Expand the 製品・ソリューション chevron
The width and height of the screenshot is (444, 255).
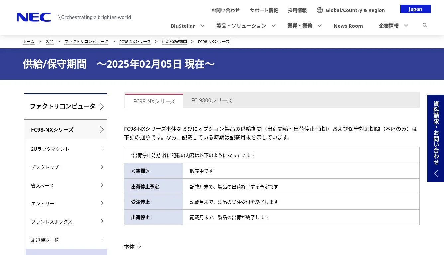pyautogui.click(x=274, y=26)
